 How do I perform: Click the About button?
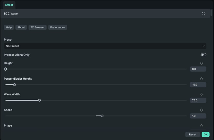(x=21, y=27)
